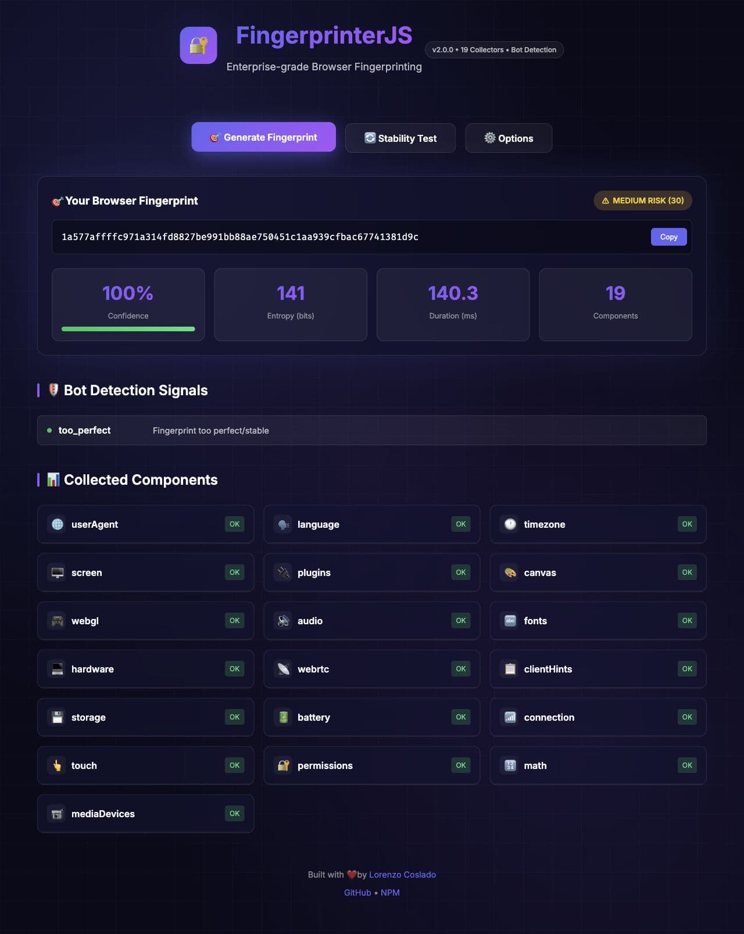Click the OK status on math
This screenshot has width=744, height=934.
pyautogui.click(x=687, y=765)
